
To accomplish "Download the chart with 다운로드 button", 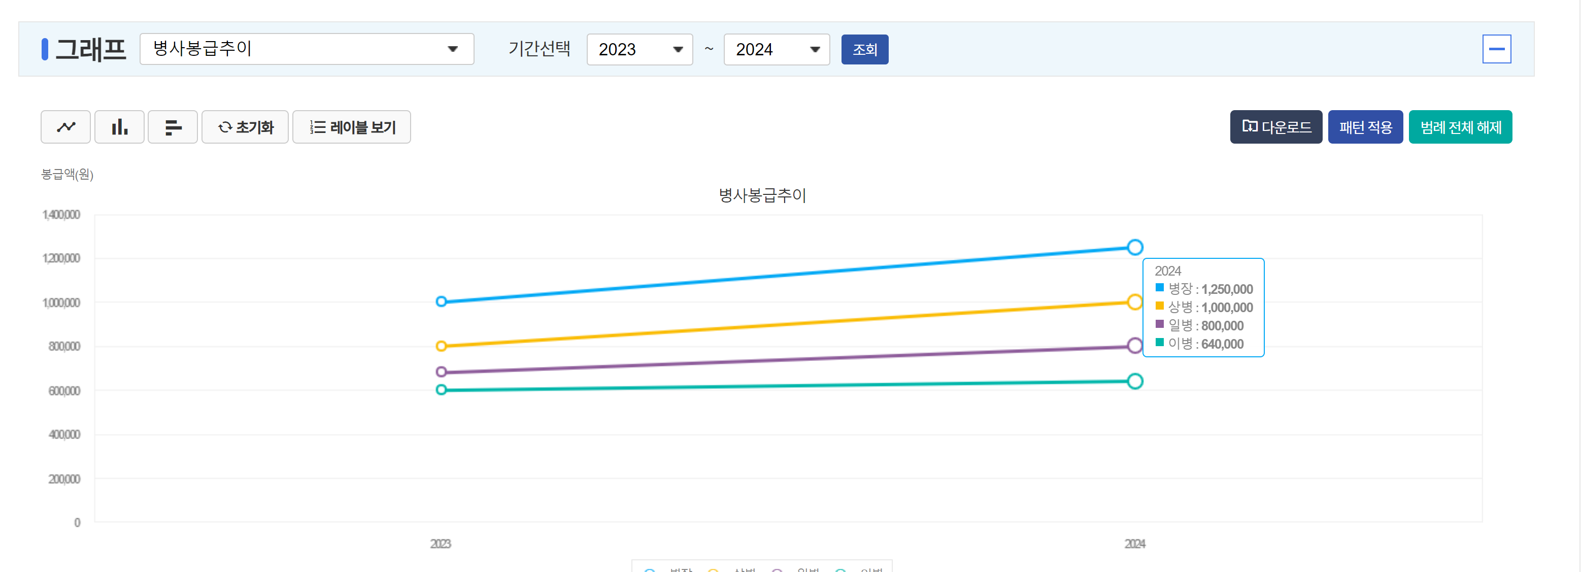I will tap(1275, 127).
